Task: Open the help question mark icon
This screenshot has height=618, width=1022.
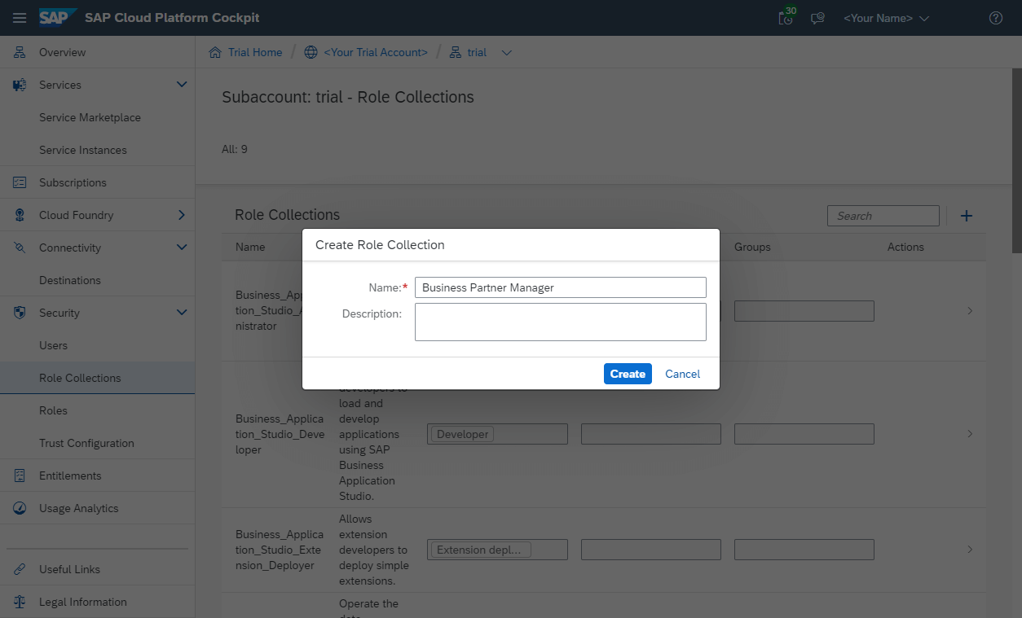Action: (x=995, y=18)
